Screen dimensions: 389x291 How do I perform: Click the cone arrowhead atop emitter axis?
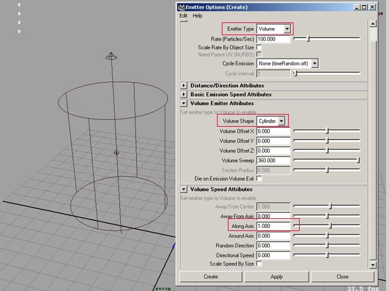click(111, 56)
